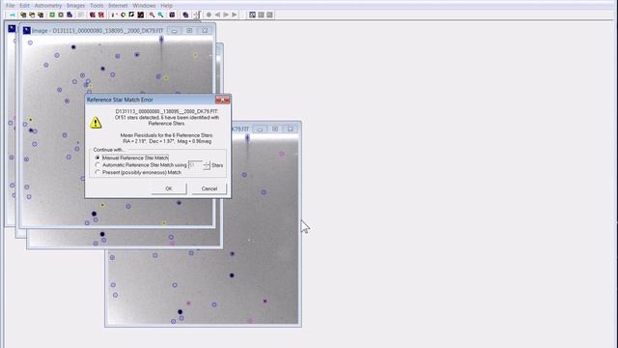Click the step-back blink arrow icon
Screen dimensions: 618x348
[217, 14]
